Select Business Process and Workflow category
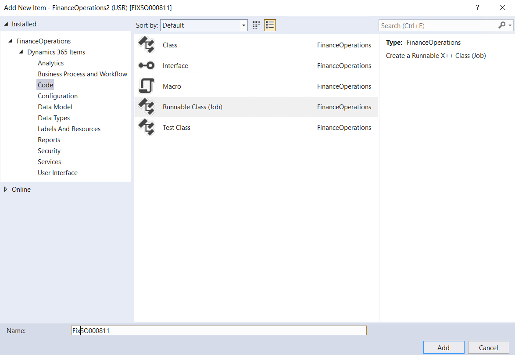 pos(82,74)
